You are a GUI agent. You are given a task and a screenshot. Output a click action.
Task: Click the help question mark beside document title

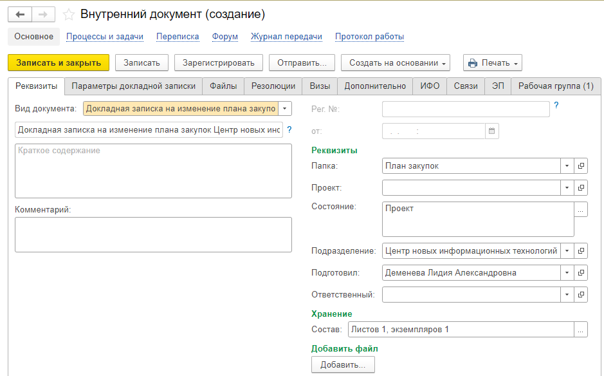pyautogui.click(x=289, y=129)
